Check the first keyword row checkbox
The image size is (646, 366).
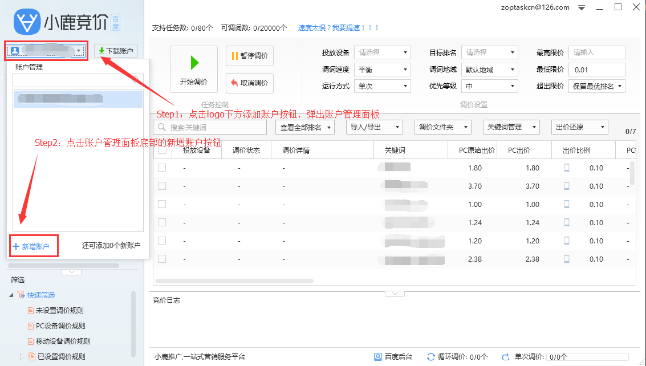161,166
